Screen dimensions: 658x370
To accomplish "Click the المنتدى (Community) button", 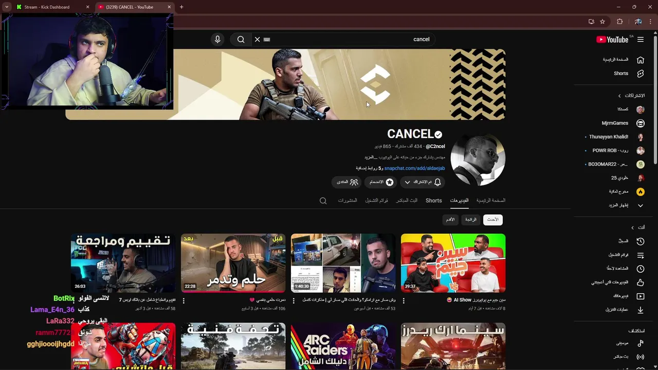I will [347, 182].
